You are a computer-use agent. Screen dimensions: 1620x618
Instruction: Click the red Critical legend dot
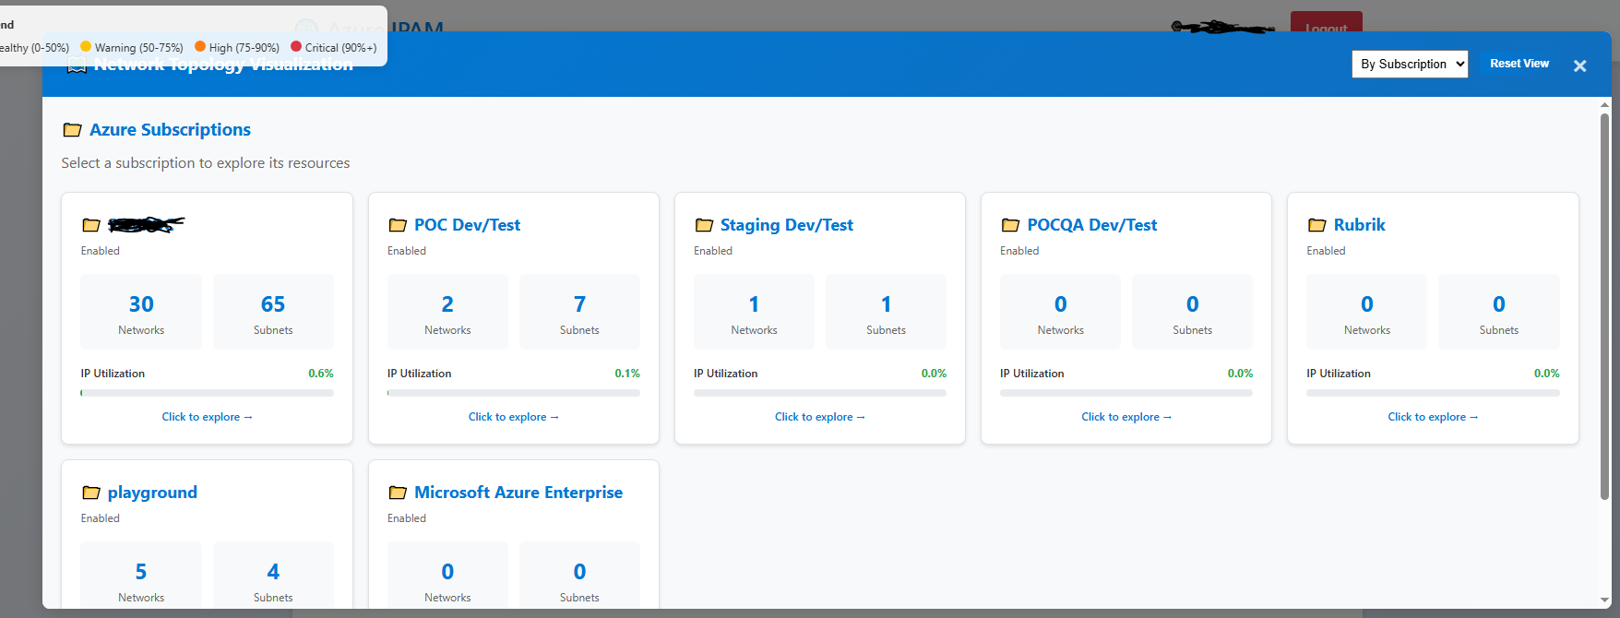(x=296, y=46)
